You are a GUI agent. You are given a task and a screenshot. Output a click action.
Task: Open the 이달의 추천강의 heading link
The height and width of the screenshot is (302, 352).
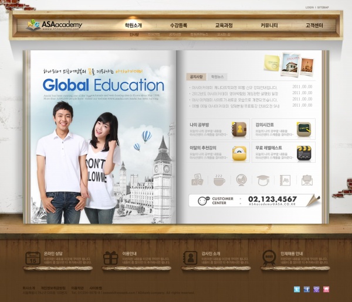[203, 148]
